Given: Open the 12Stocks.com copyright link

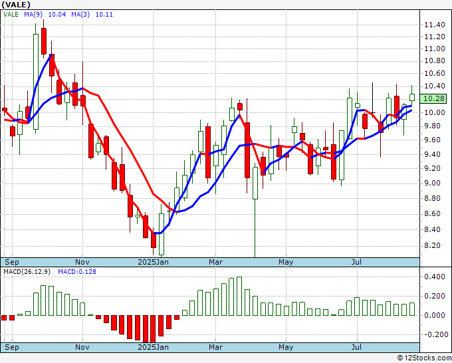Looking at the screenshot, I should click(425, 358).
